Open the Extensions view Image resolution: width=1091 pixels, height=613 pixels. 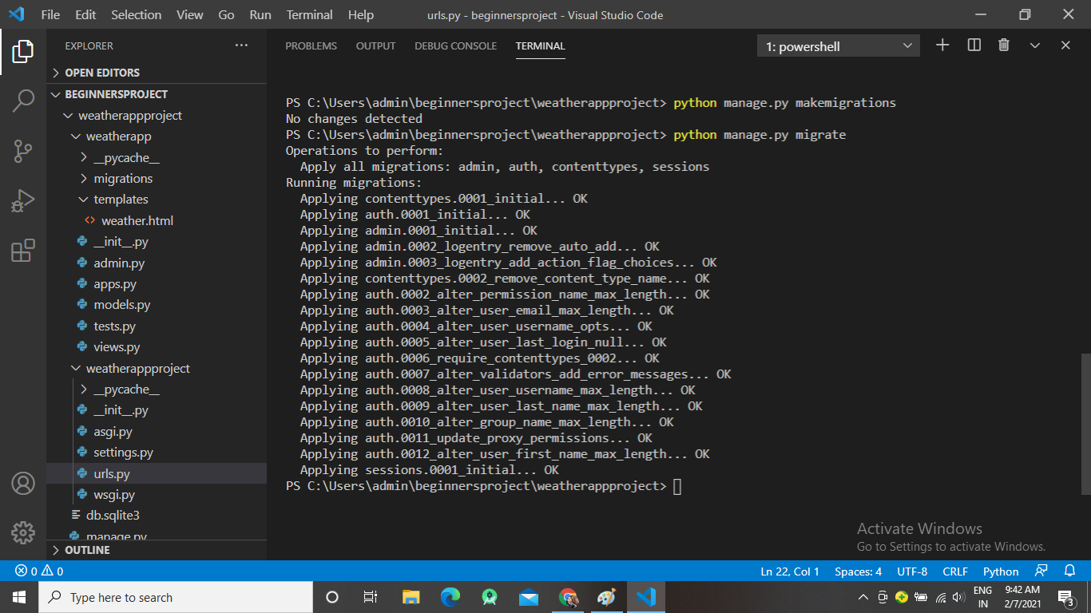pyautogui.click(x=23, y=249)
